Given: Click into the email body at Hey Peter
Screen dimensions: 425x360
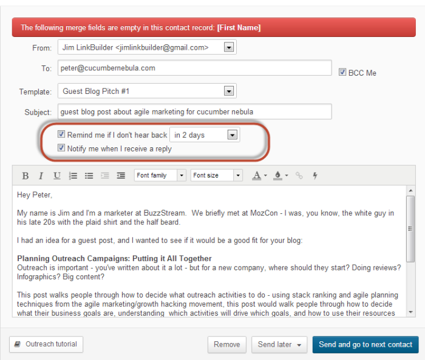Looking at the screenshot, I should pyautogui.click(x=35, y=195).
